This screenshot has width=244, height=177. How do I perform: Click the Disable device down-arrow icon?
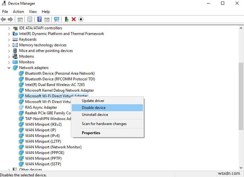[81, 19]
